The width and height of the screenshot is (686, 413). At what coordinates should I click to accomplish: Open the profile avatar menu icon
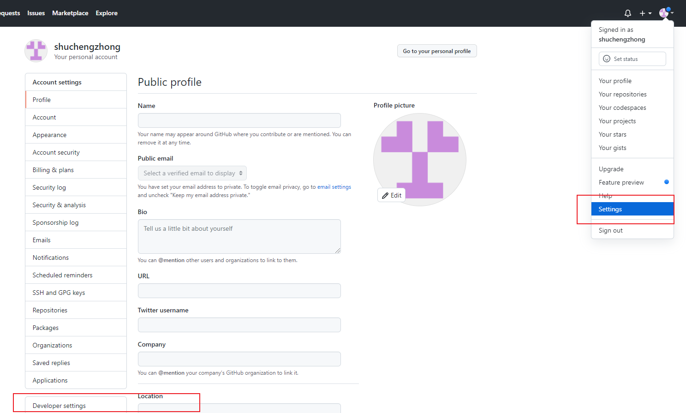click(x=665, y=13)
